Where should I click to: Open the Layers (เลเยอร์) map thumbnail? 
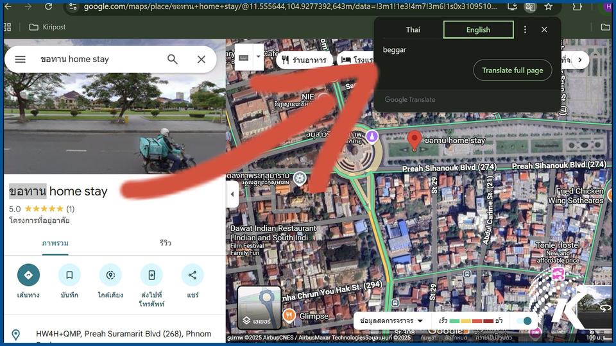point(259,308)
